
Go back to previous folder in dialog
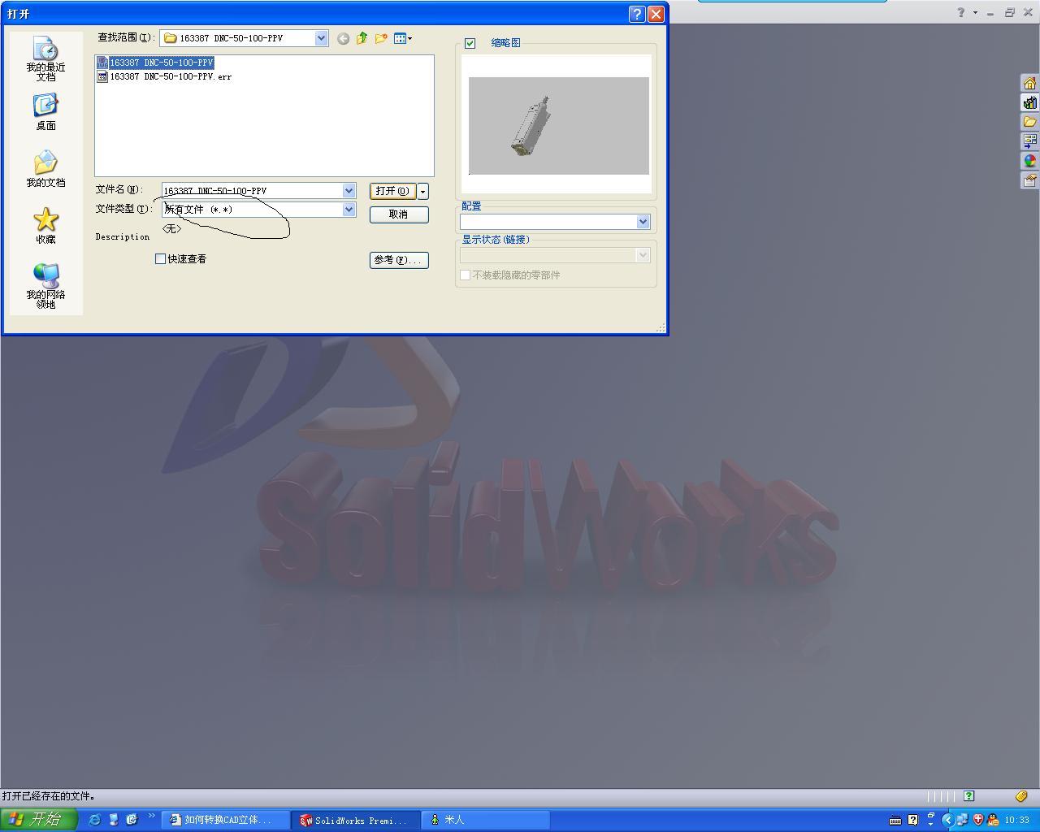click(343, 38)
